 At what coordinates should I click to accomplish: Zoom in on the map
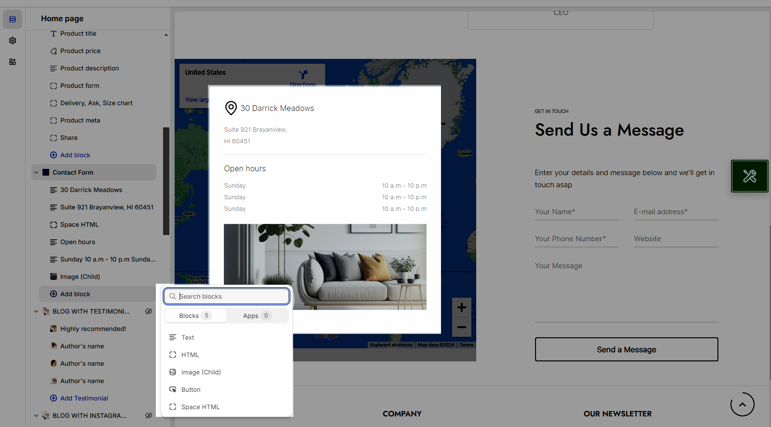(x=462, y=307)
